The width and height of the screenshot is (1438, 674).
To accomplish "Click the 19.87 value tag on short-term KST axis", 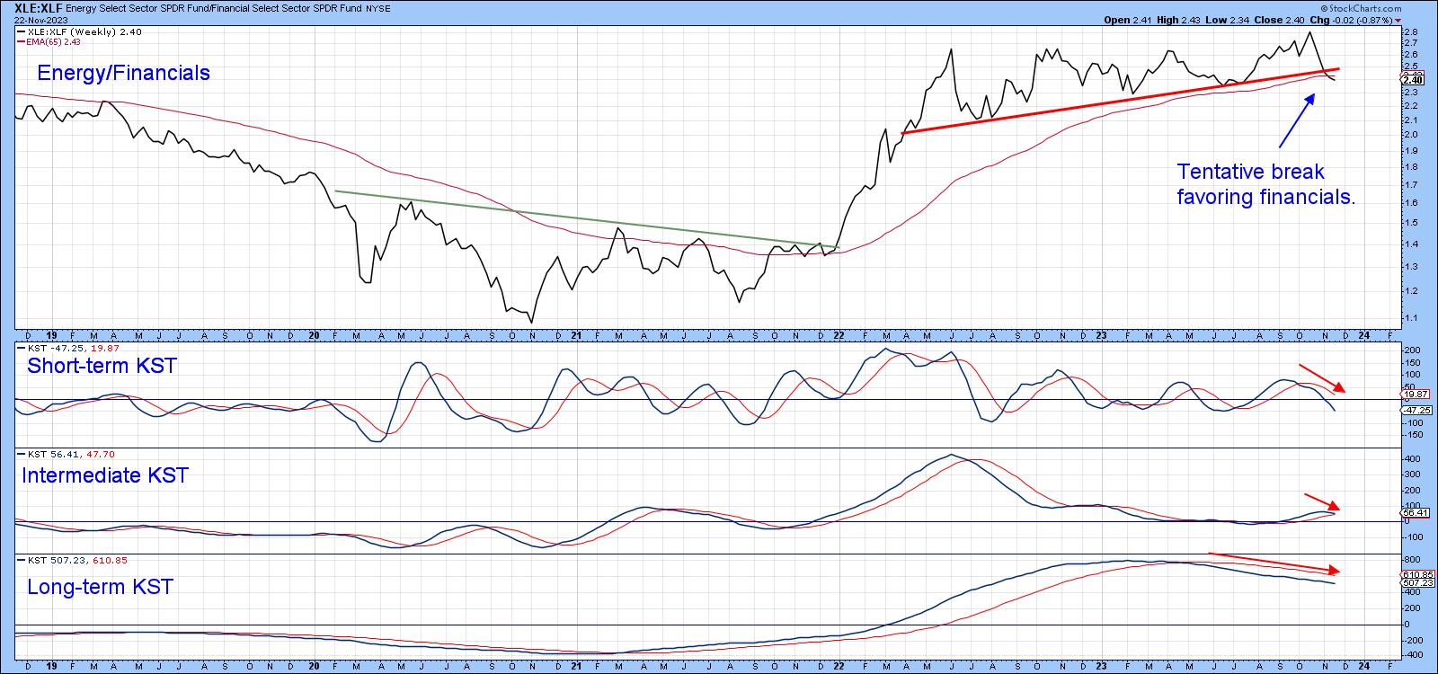I will pos(1414,394).
